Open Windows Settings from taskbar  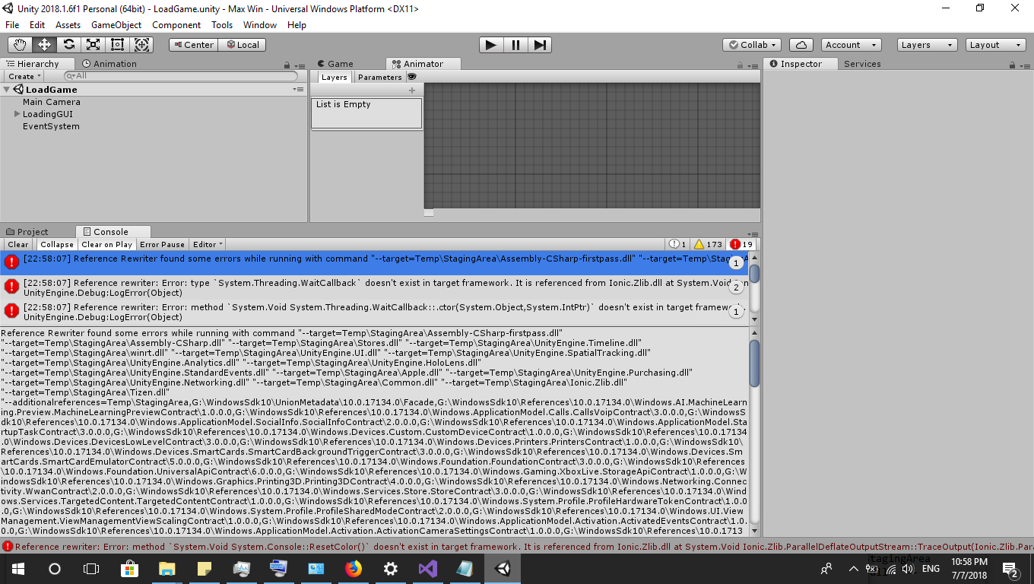pyautogui.click(x=390, y=568)
